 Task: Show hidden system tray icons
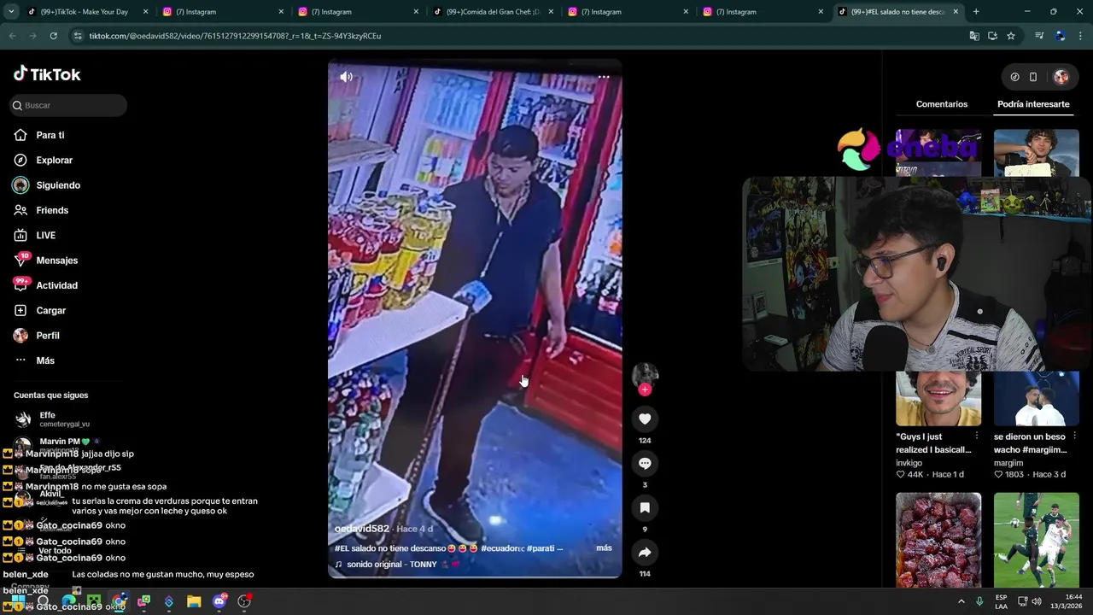click(x=961, y=601)
